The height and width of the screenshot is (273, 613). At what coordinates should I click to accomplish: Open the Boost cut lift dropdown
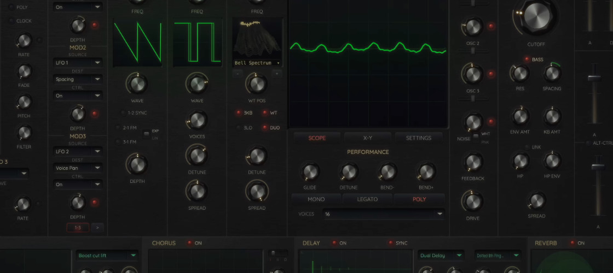[x=107, y=256]
